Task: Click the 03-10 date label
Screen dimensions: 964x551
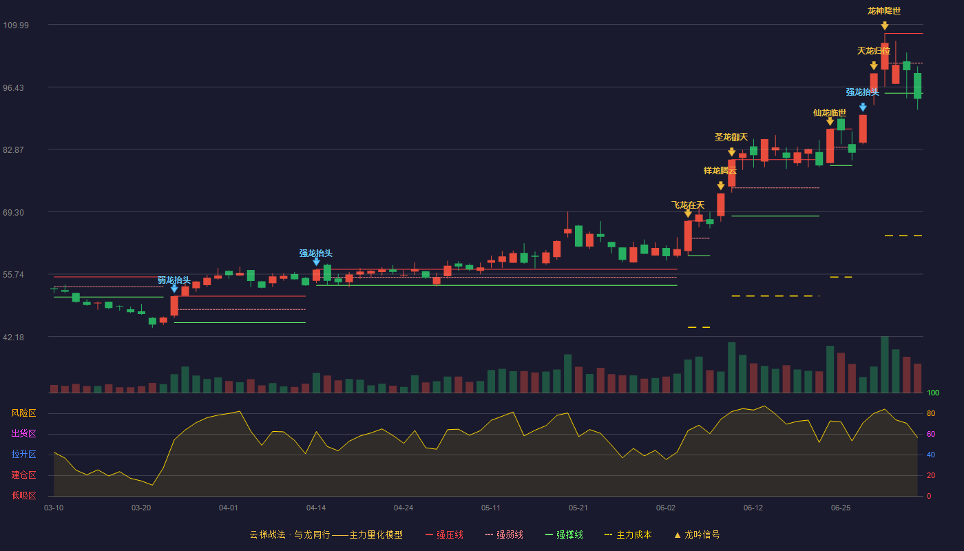Action: point(54,508)
